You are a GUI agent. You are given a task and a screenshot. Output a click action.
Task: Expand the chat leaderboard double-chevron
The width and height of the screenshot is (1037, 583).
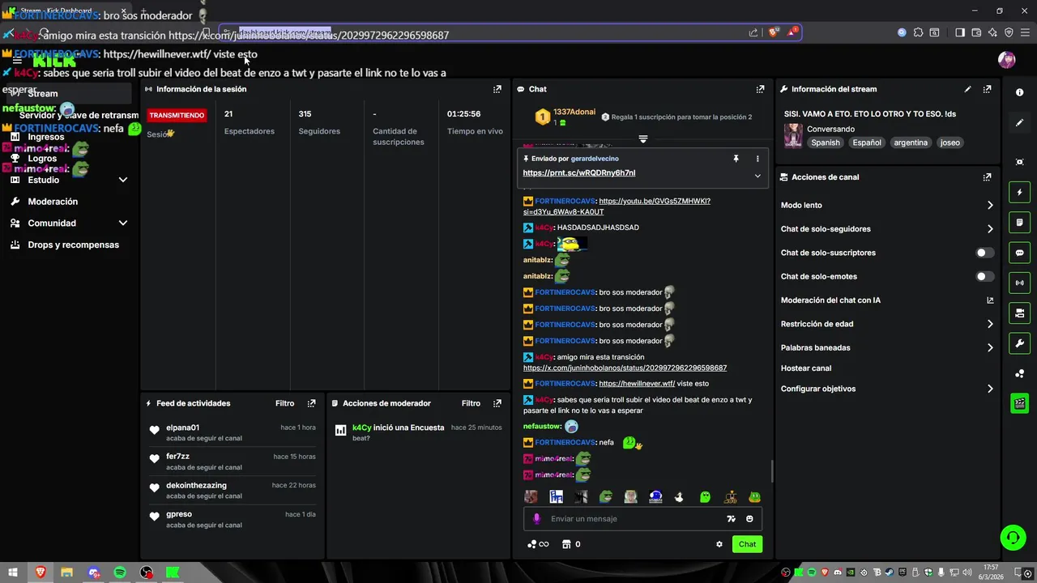[642, 139]
